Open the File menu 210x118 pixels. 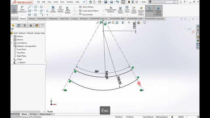(x=38, y=2)
